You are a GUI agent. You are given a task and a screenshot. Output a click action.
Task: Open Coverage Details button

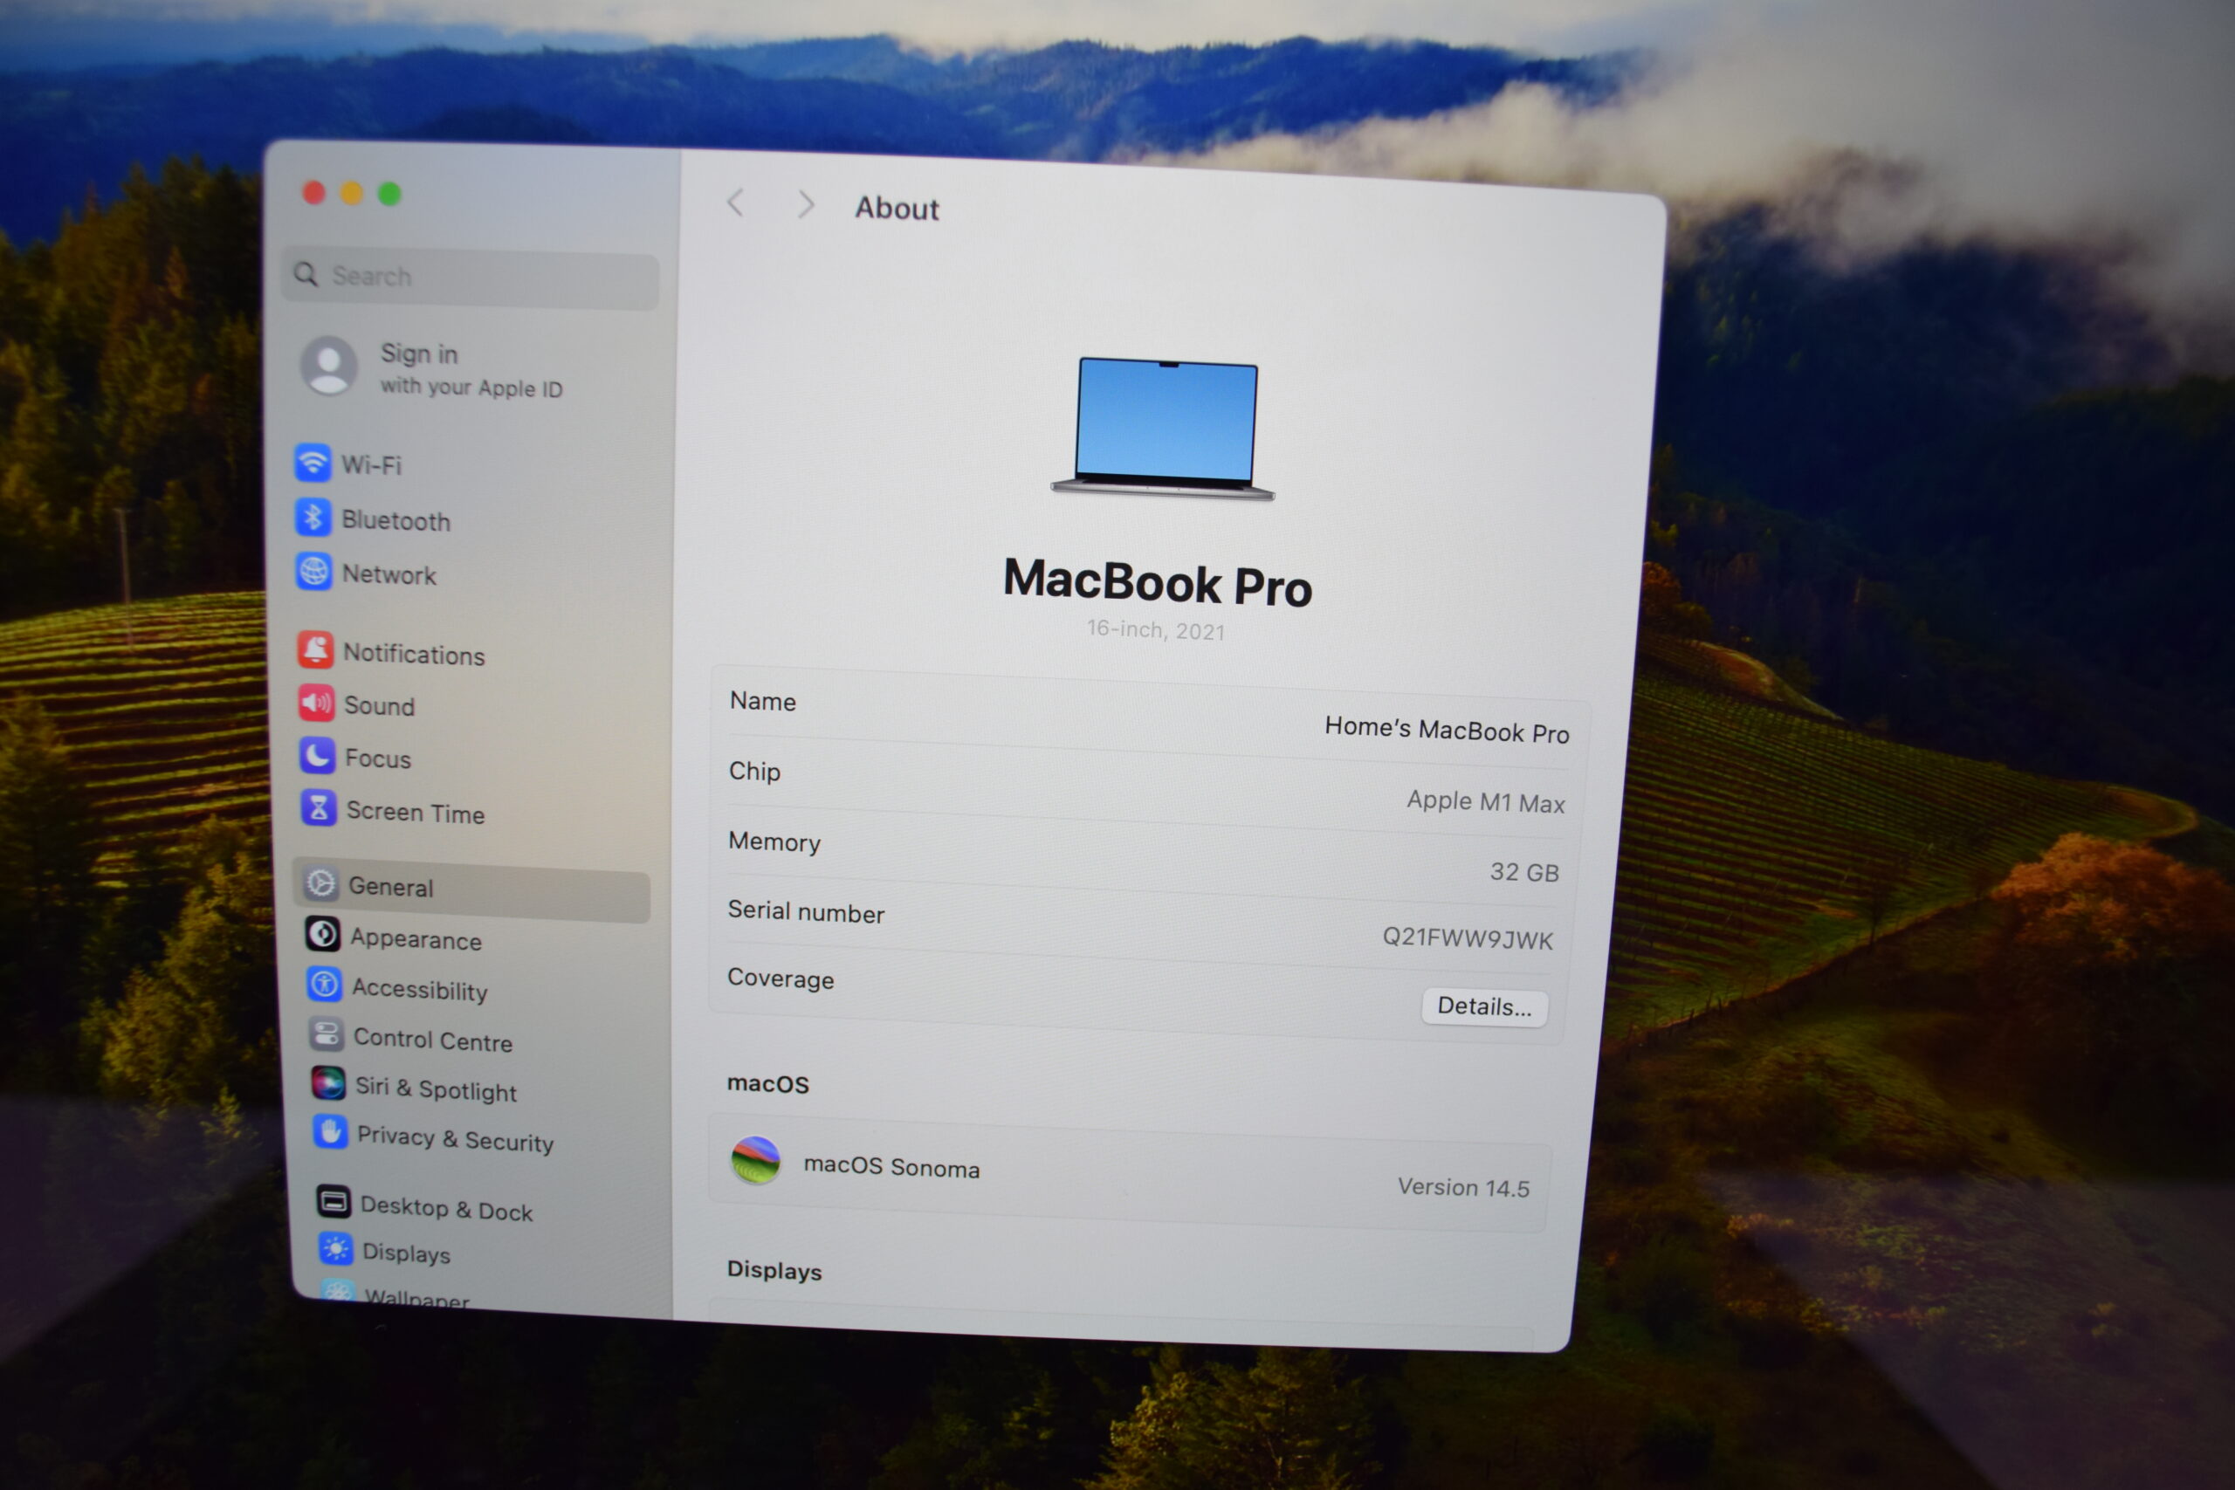(x=1484, y=1006)
